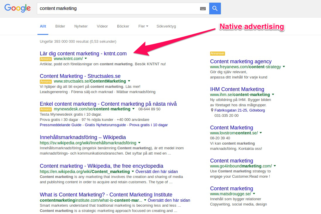Click the Google logo

coord(18,8)
